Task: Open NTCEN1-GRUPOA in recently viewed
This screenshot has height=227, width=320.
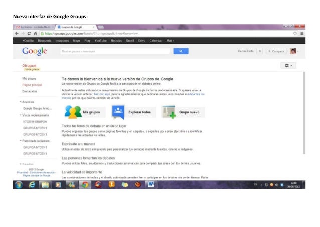Action: point(35,122)
